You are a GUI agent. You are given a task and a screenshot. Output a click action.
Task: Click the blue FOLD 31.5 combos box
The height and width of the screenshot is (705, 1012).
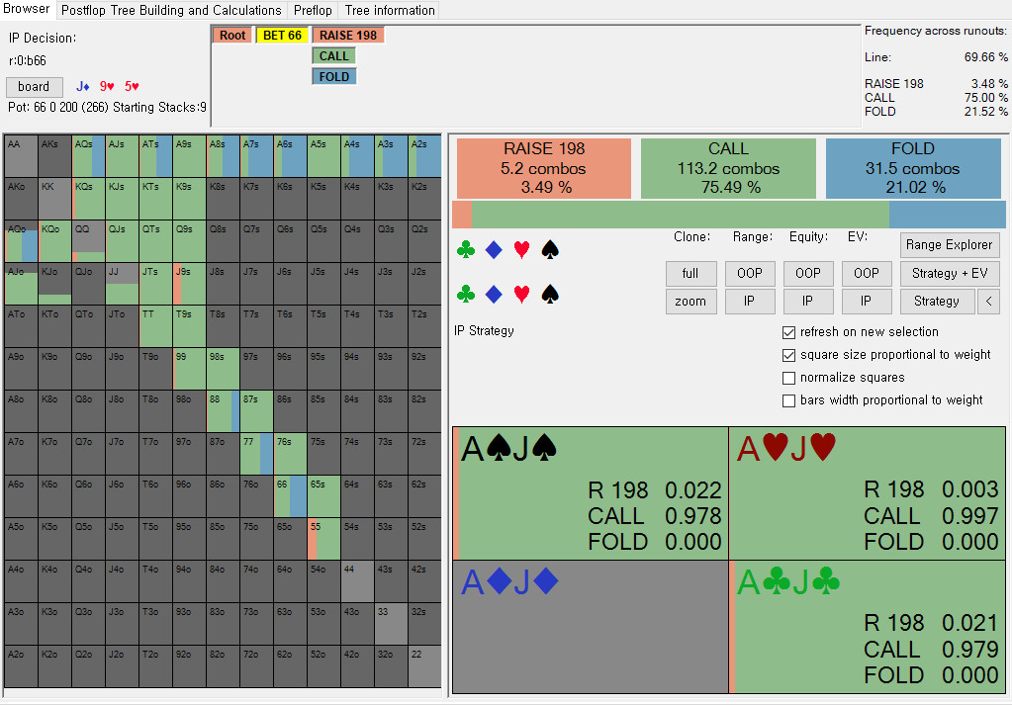(x=912, y=167)
